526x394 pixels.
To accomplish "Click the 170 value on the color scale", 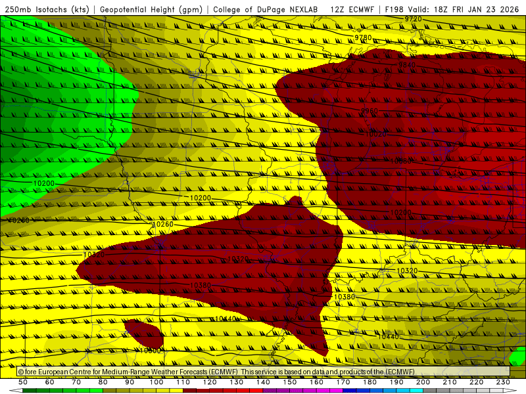I will point(343,382).
